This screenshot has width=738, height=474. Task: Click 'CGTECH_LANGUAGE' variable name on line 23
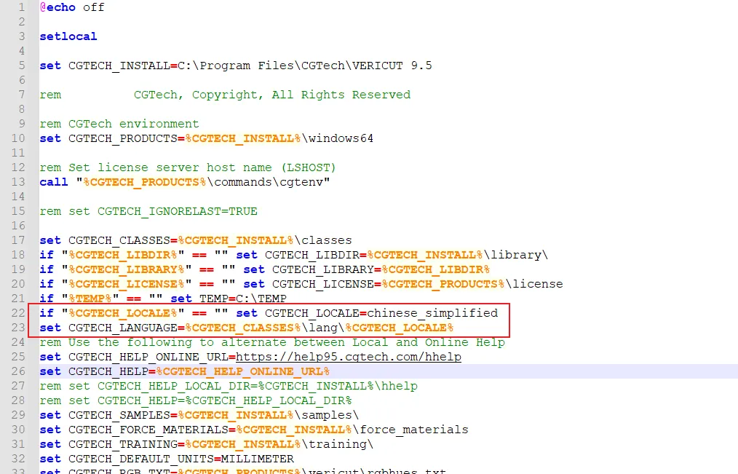(123, 328)
